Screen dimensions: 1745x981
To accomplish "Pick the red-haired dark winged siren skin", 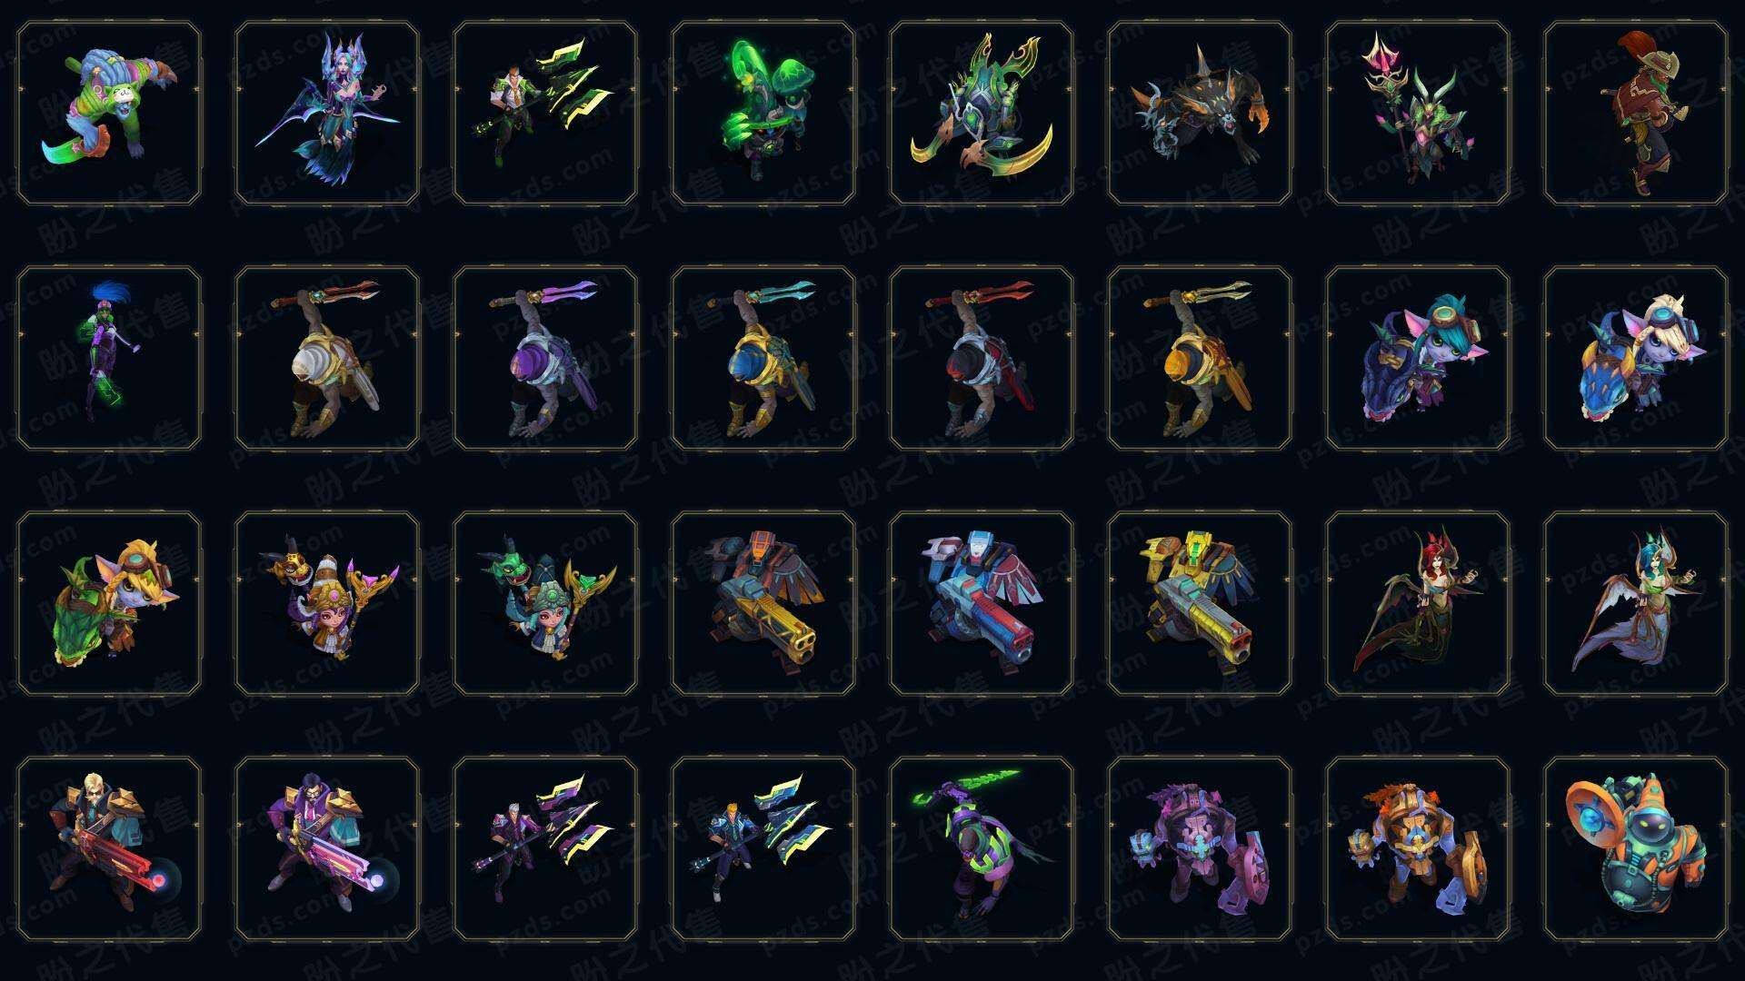I will tap(1418, 603).
